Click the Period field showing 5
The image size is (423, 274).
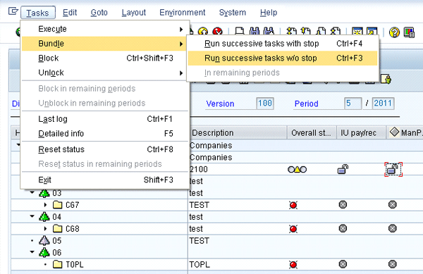click(353, 104)
